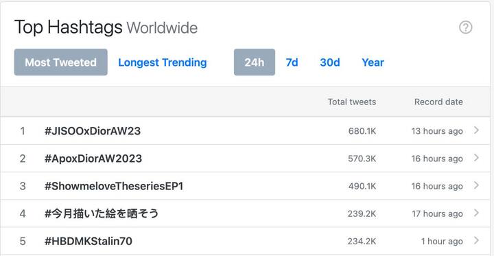Open the help question mark icon

pyautogui.click(x=466, y=27)
